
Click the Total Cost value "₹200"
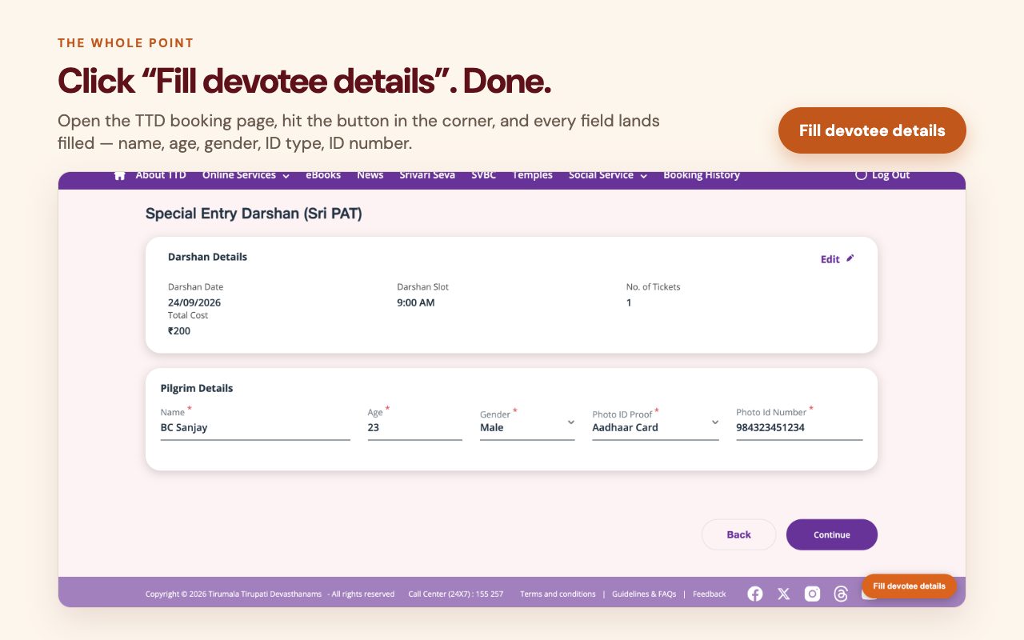coord(179,331)
